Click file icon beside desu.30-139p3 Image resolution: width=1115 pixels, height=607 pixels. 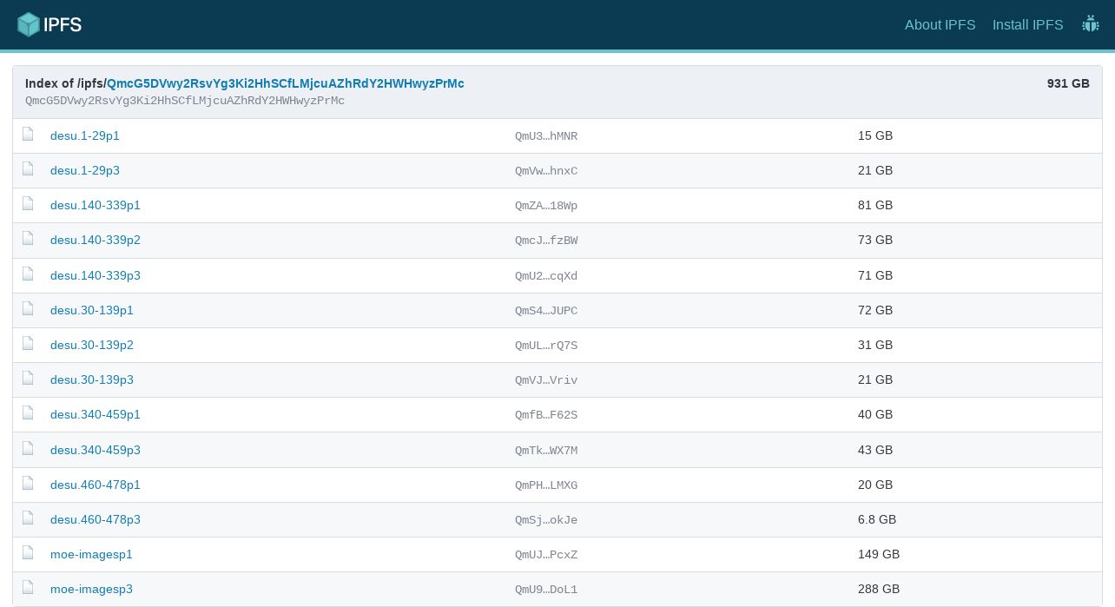click(29, 379)
